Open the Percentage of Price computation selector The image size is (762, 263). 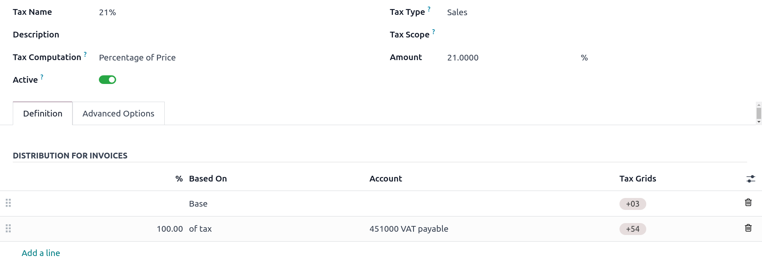pos(137,58)
